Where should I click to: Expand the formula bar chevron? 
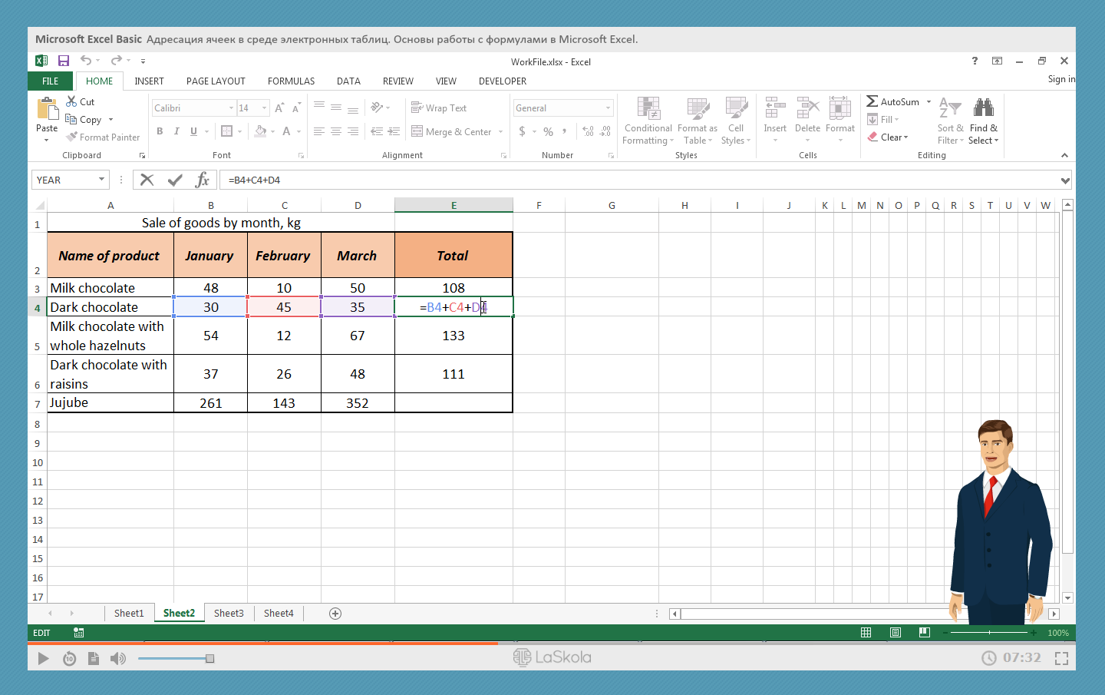point(1065,180)
